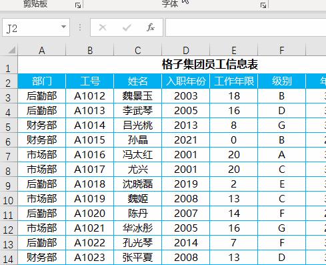
Task: Expand the Name Box dropdown arrow
Action: [63, 27]
